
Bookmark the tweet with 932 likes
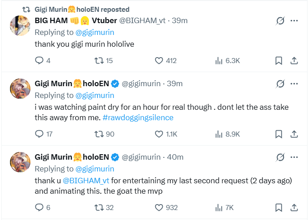[x=279, y=207]
